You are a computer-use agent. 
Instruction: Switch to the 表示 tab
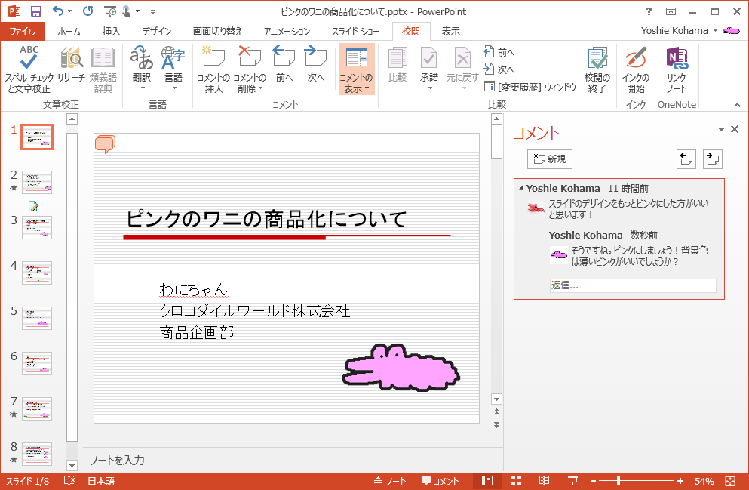[450, 32]
